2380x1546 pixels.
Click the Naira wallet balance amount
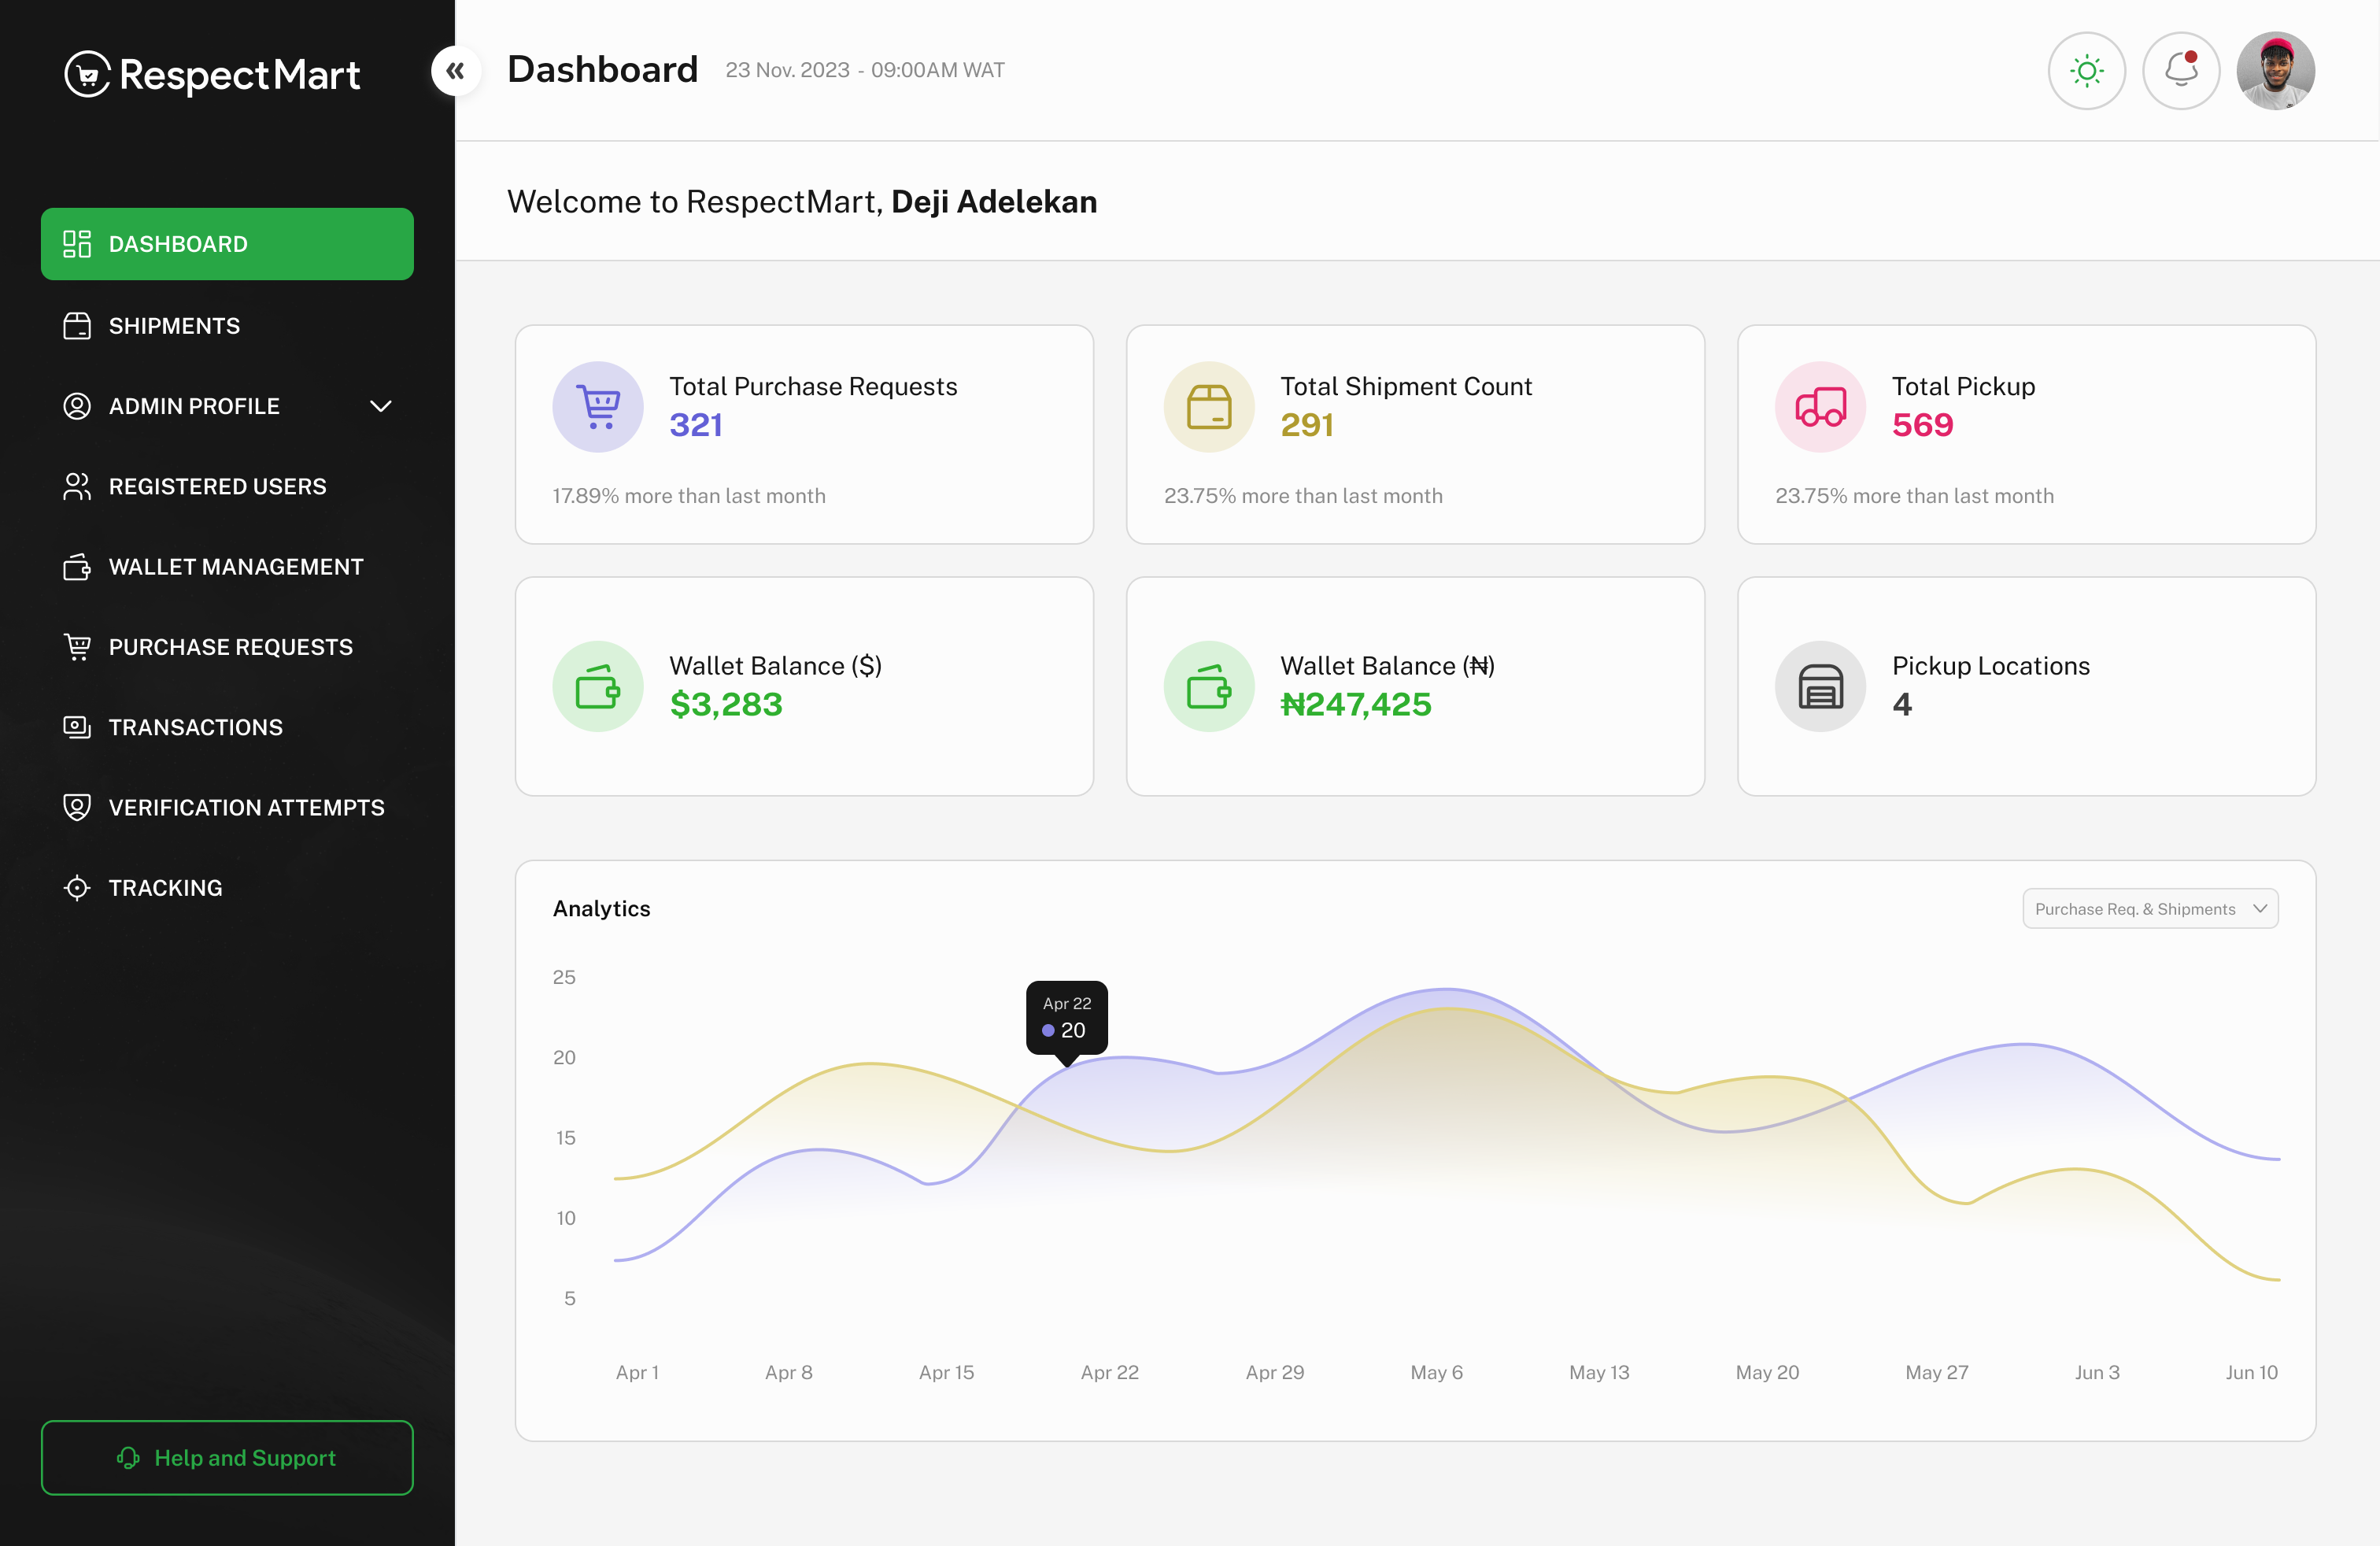click(1355, 705)
